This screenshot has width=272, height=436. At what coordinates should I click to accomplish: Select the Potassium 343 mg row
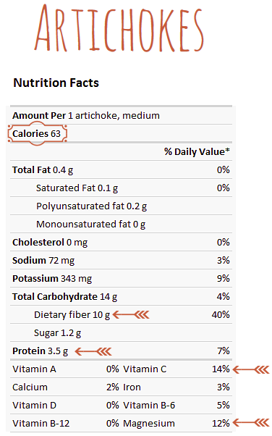click(121, 278)
